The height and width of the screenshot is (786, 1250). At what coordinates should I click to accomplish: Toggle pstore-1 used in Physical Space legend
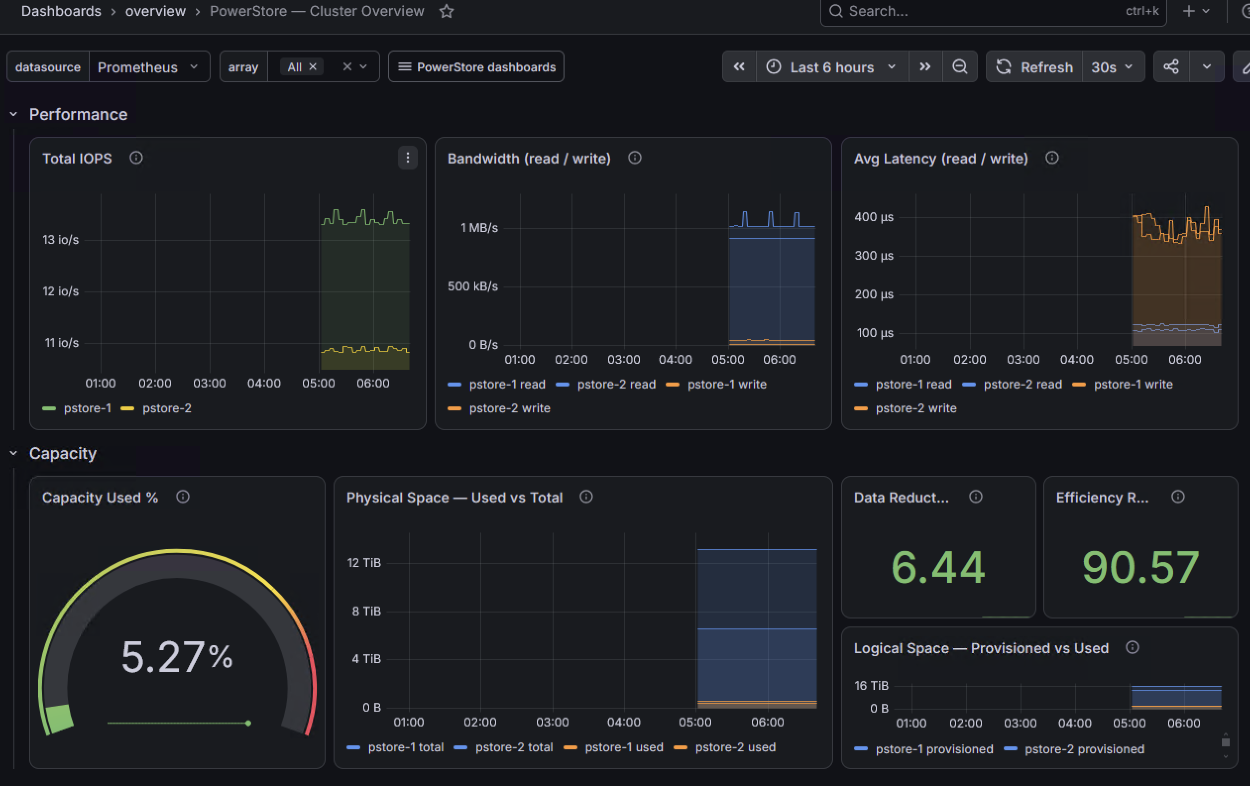pos(624,747)
